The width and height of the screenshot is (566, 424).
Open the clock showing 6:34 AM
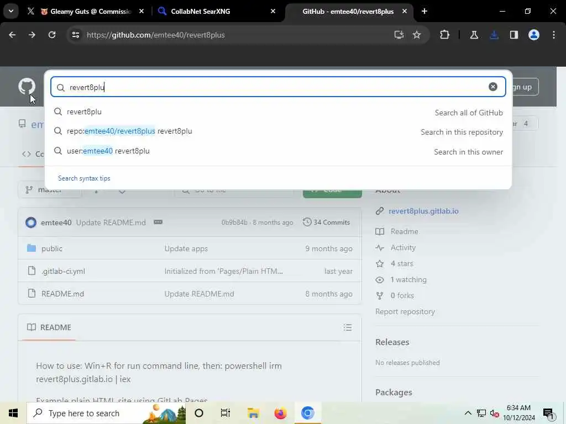pos(518,413)
